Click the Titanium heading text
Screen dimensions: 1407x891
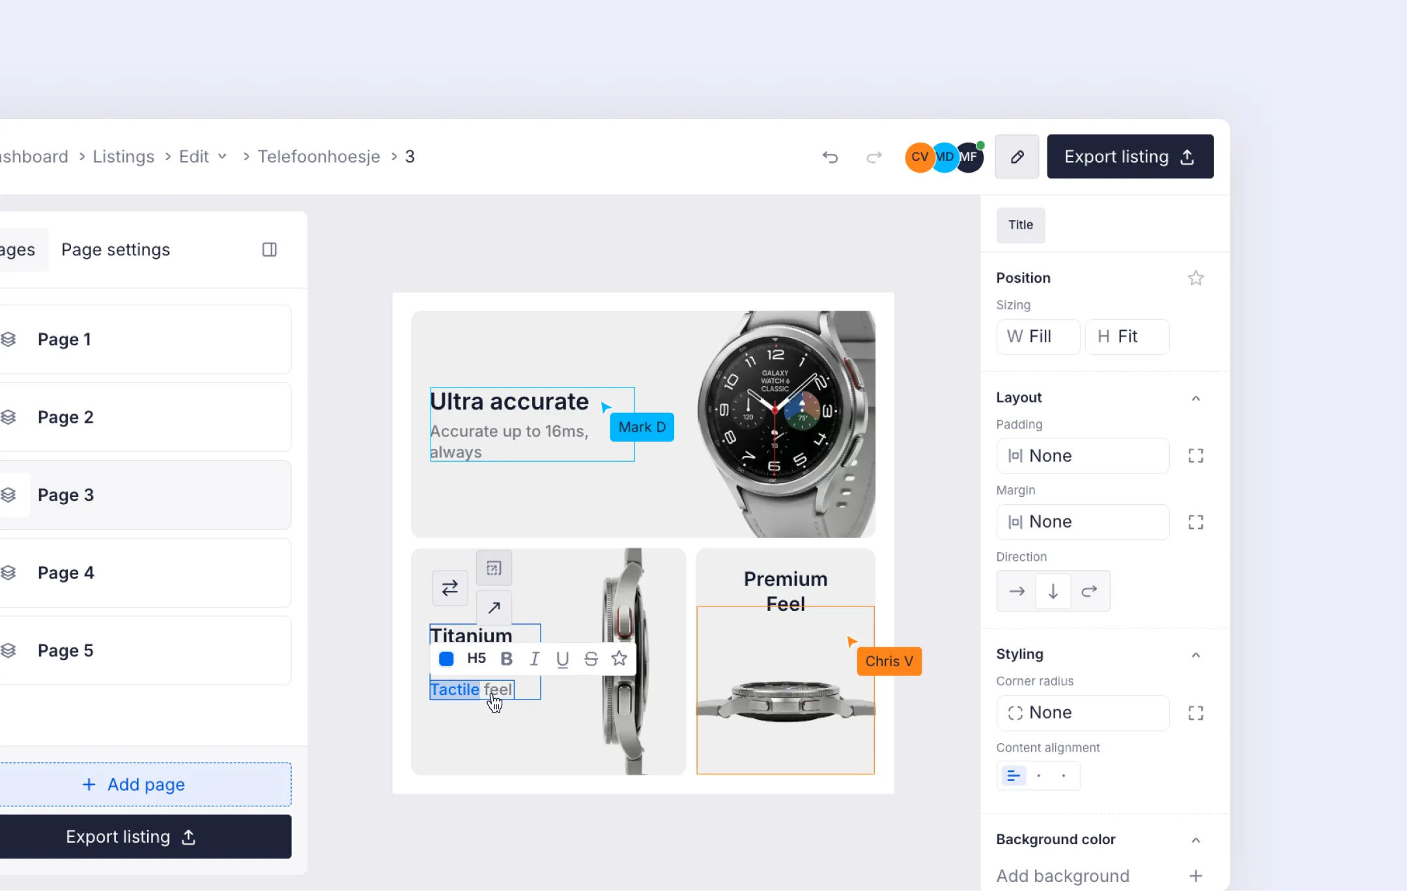click(471, 635)
